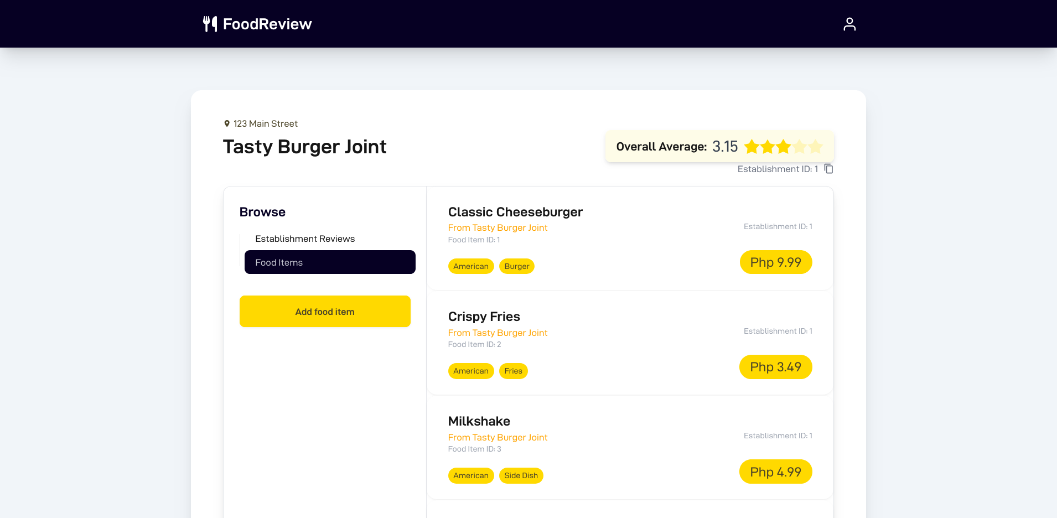Click the first star in the Overall Average rating
The image size is (1057, 518).
tap(751, 146)
